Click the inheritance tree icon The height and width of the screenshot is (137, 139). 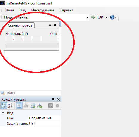click(x=26, y=106)
